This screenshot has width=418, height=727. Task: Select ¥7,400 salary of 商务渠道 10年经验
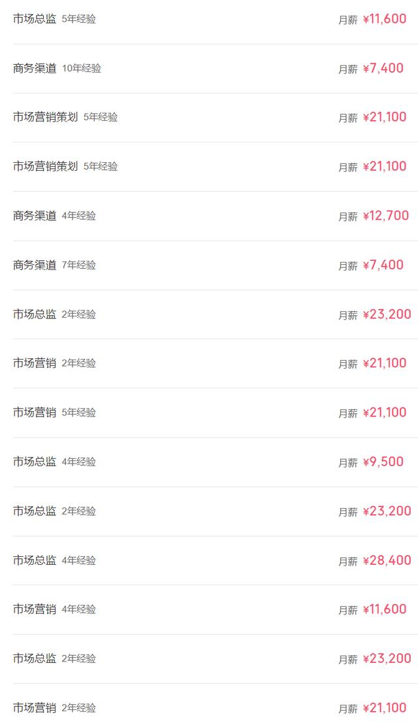(x=383, y=69)
